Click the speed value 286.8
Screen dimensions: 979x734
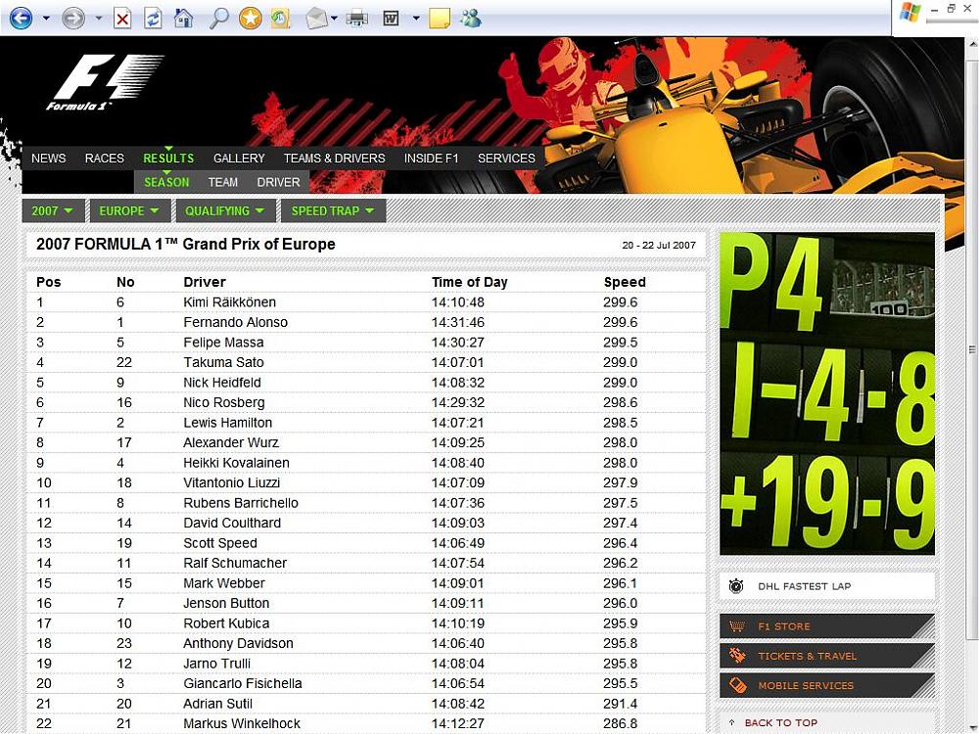(x=620, y=723)
